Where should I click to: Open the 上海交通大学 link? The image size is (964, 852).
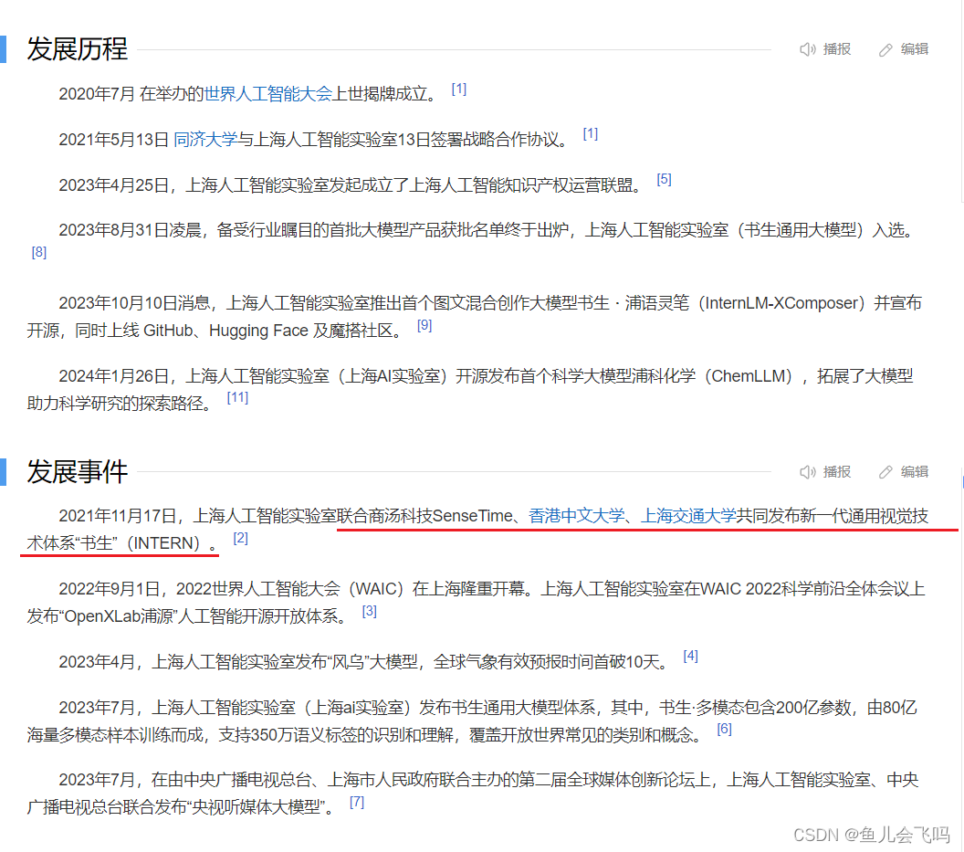[x=688, y=516]
